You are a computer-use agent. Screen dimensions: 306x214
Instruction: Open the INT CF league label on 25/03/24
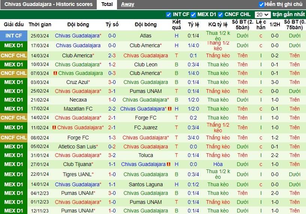coord(13,36)
